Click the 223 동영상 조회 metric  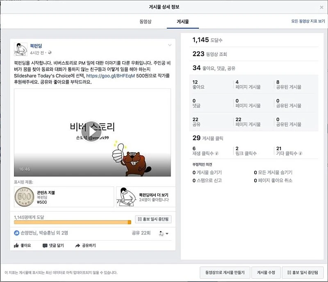tap(210, 54)
